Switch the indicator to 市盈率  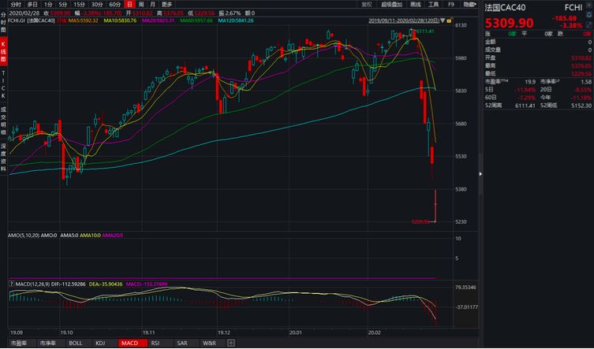pyautogui.click(x=19, y=343)
